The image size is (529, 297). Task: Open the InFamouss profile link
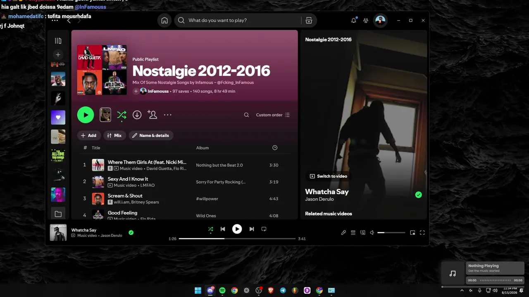158,91
